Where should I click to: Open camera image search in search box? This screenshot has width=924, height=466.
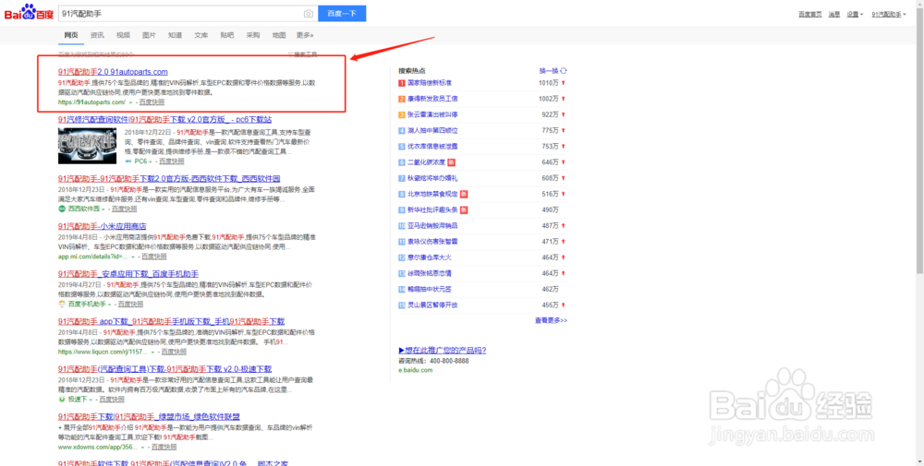309,14
